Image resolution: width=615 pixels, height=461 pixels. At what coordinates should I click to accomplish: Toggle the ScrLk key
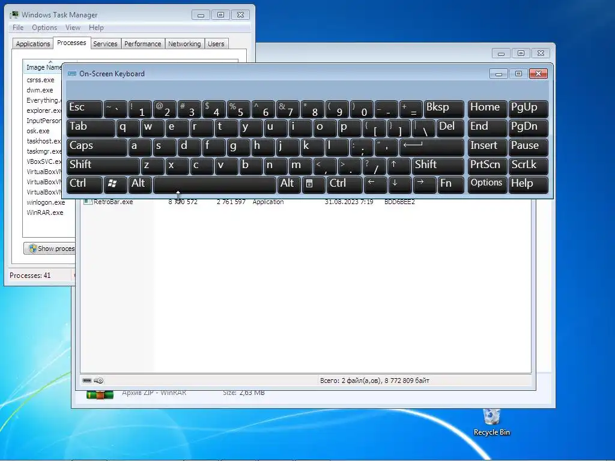coord(528,166)
